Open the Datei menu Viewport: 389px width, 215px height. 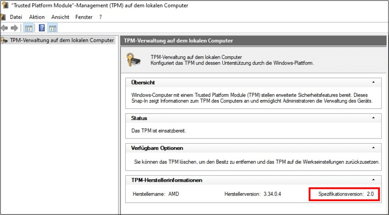(16, 17)
